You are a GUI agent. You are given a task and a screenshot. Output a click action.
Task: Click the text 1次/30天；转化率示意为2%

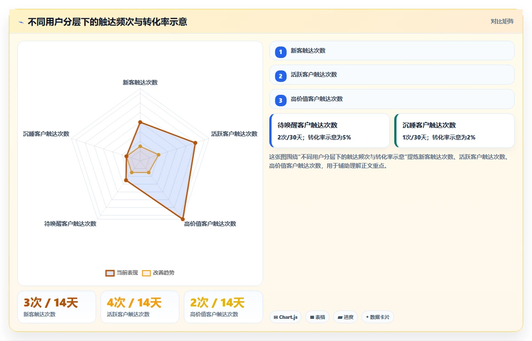coord(439,137)
